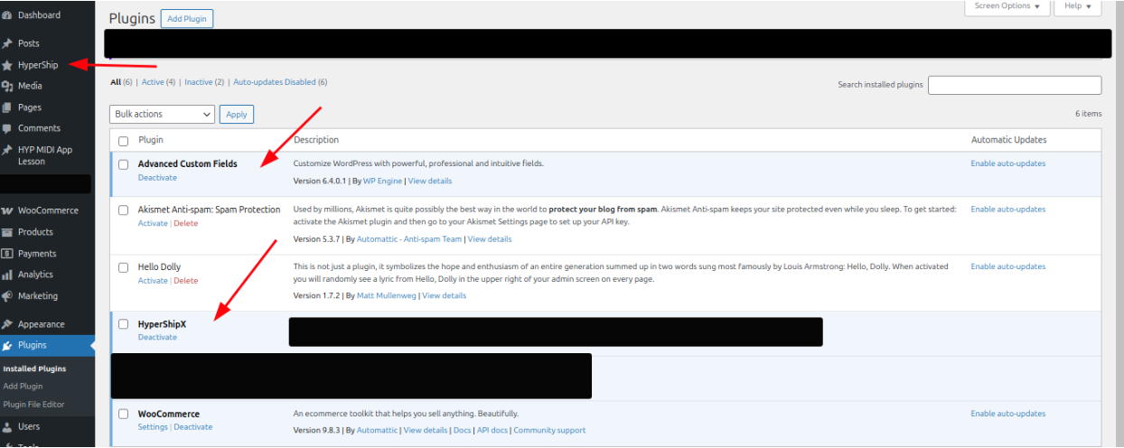Click the Pages icon in sidebar
Viewport: 1124px width, 448px height.
(7, 107)
